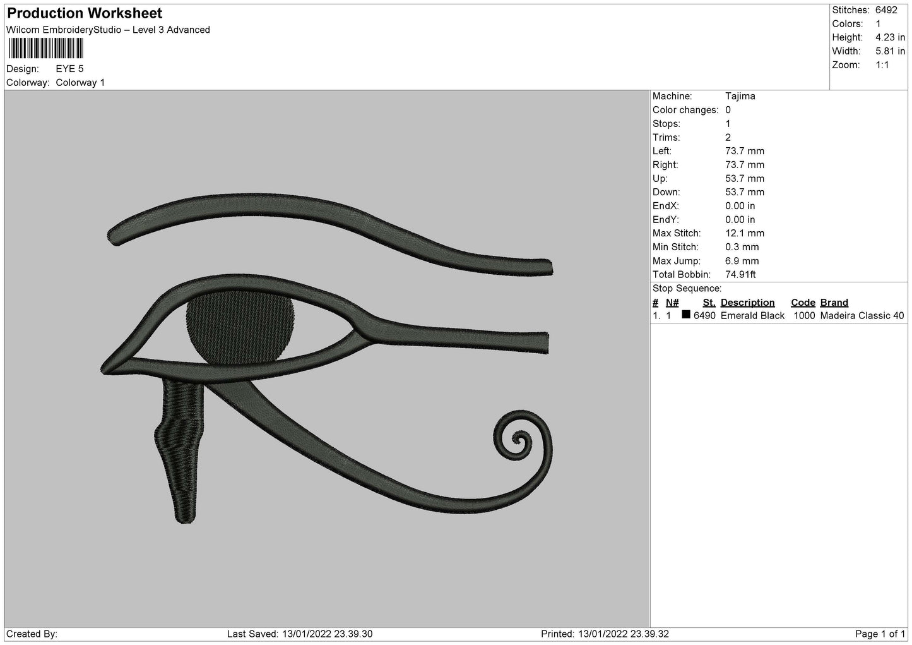Screen dimensions: 912x645
Task: Click the Zoom value 1:1
Action: point(882,65)
